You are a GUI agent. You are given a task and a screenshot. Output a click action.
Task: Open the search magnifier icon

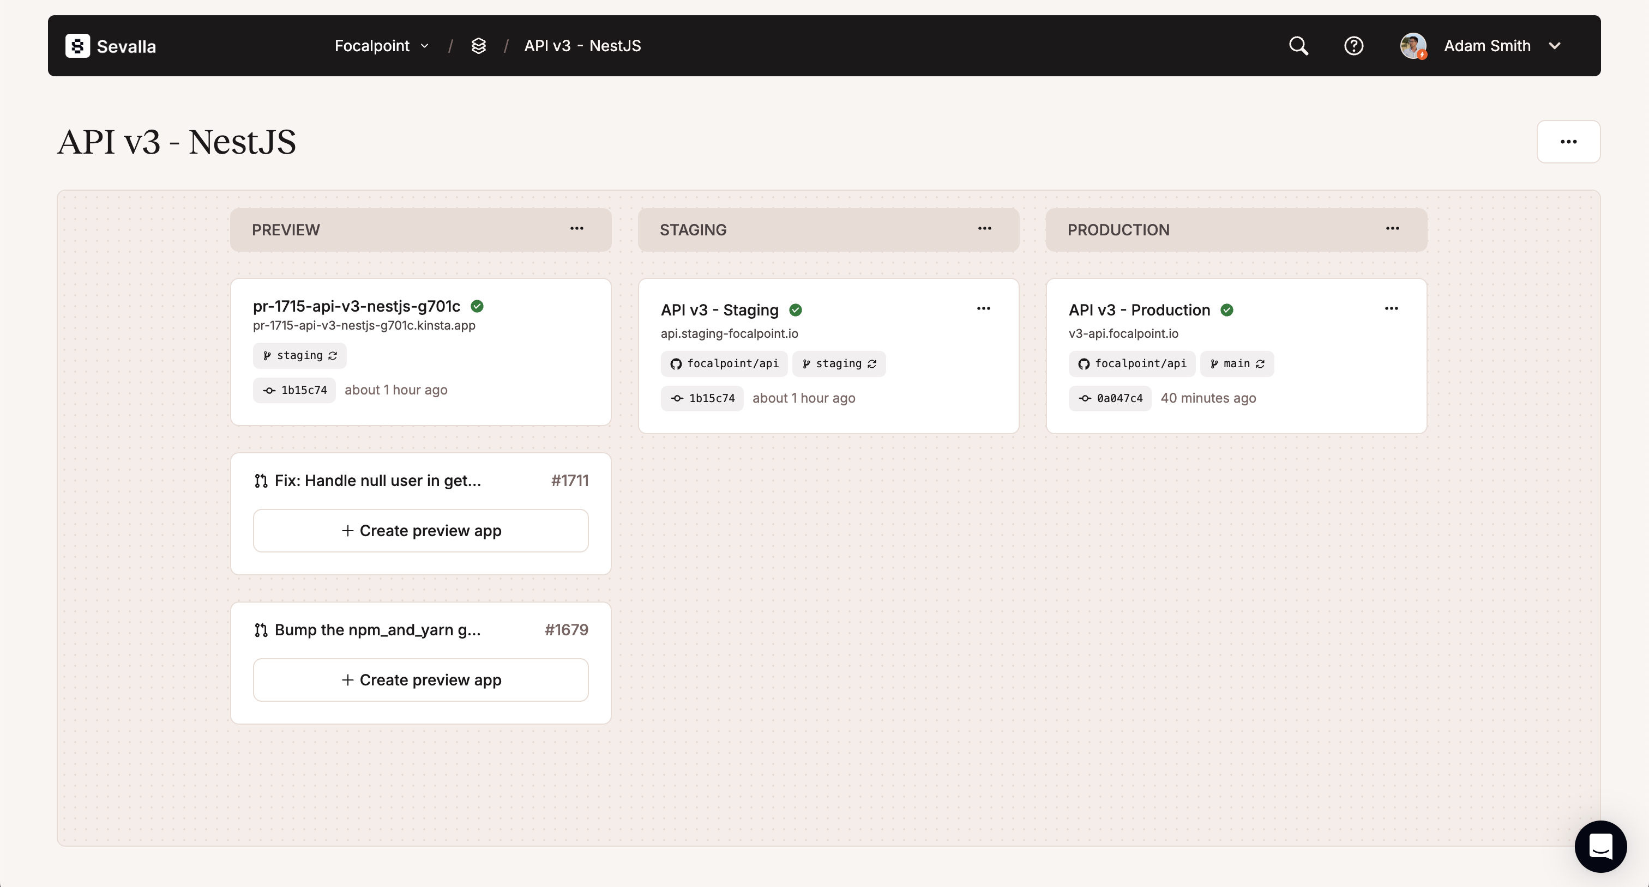tap(1298, 45)
